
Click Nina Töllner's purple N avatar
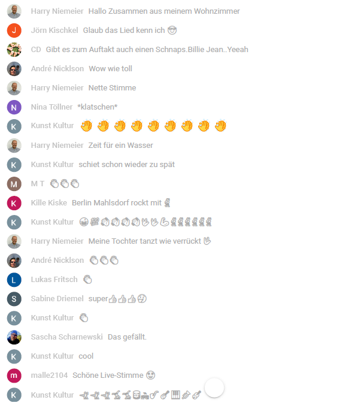click(14, 107)
